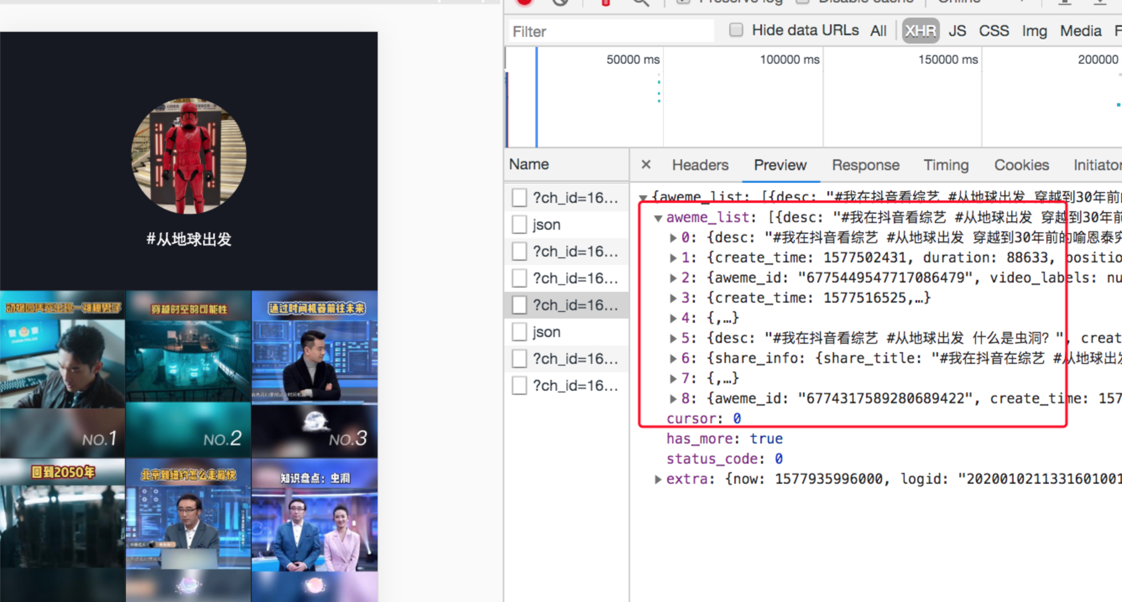Click the 100000 ms timeline marker
The height and width of the screenshot is (602, 1122).
pos(789,60)
